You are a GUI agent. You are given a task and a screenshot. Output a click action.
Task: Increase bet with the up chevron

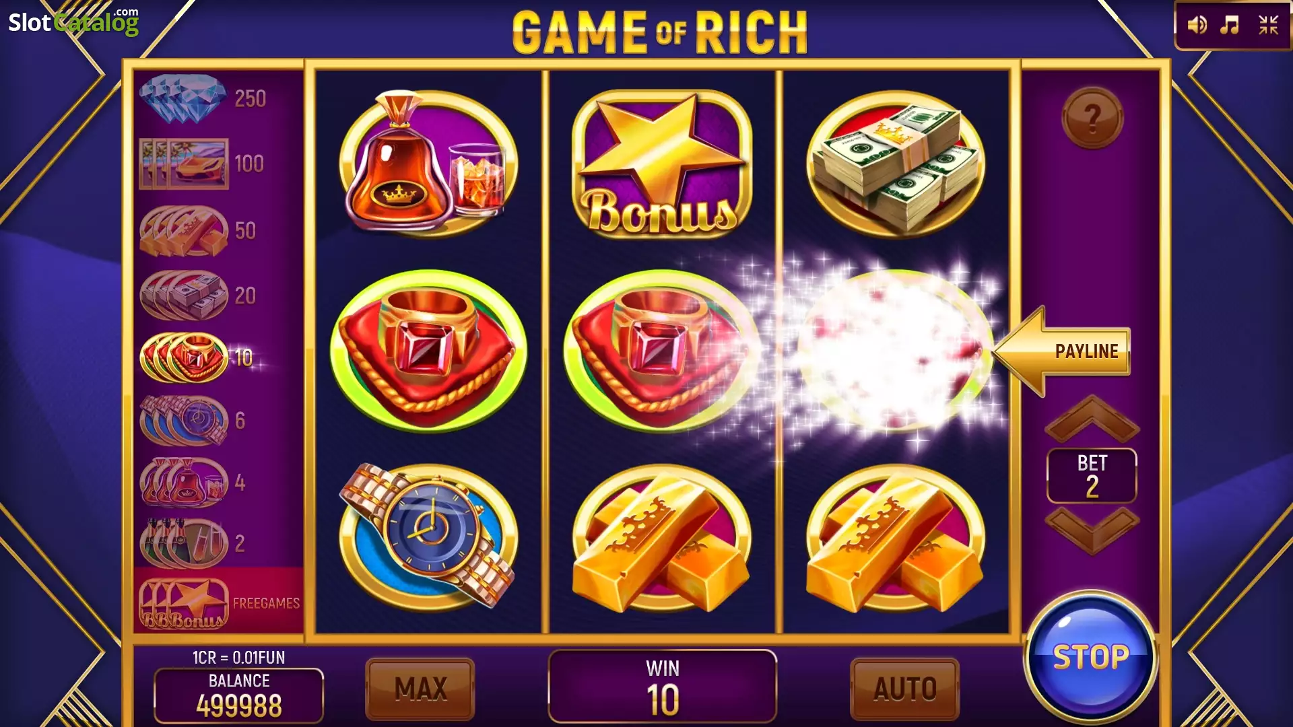click(x=1092, y=417)
